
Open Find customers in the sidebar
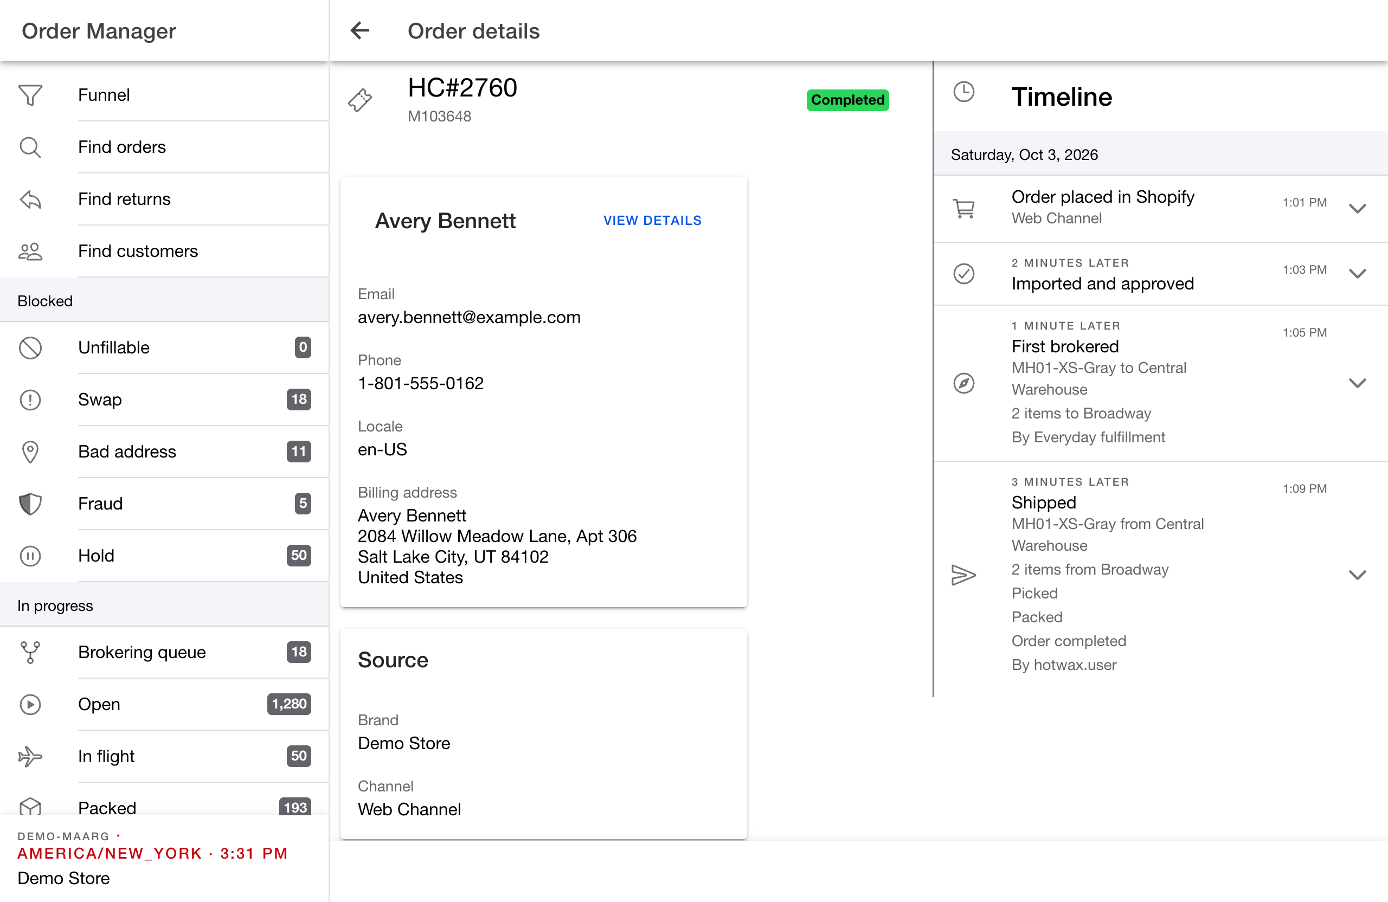click(164, 252)
